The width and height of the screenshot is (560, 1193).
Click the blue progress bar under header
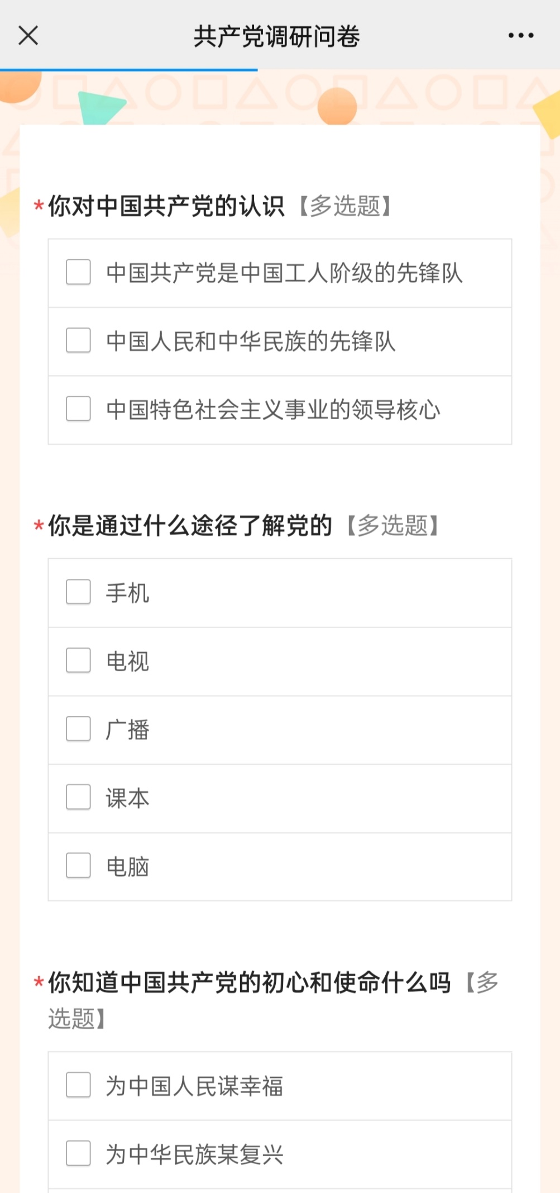[128, 70]
